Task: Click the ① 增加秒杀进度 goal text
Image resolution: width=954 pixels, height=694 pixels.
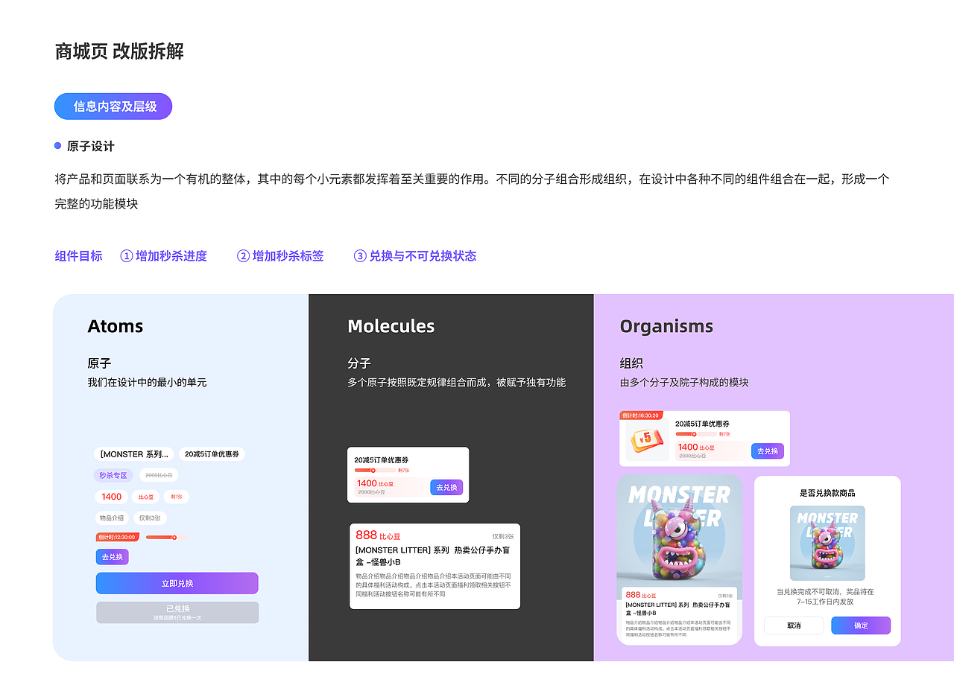Action: pyautogui.click(x=164, y=256)
